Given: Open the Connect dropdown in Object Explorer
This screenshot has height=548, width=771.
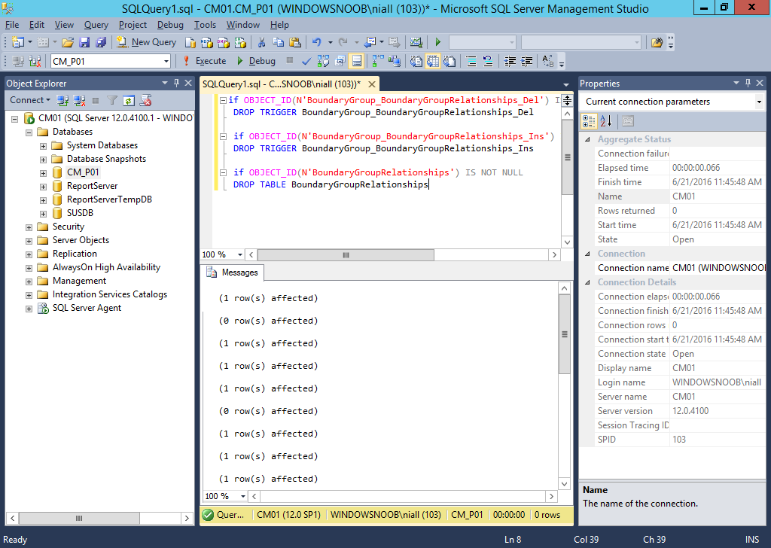Looking at the screenshot, I should 30,100.
